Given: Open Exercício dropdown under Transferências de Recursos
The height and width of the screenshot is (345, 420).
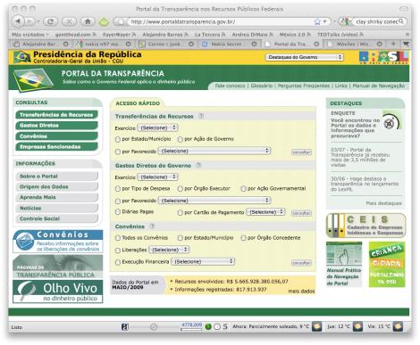Looking at the screenshot, I should tap(157, 127).
